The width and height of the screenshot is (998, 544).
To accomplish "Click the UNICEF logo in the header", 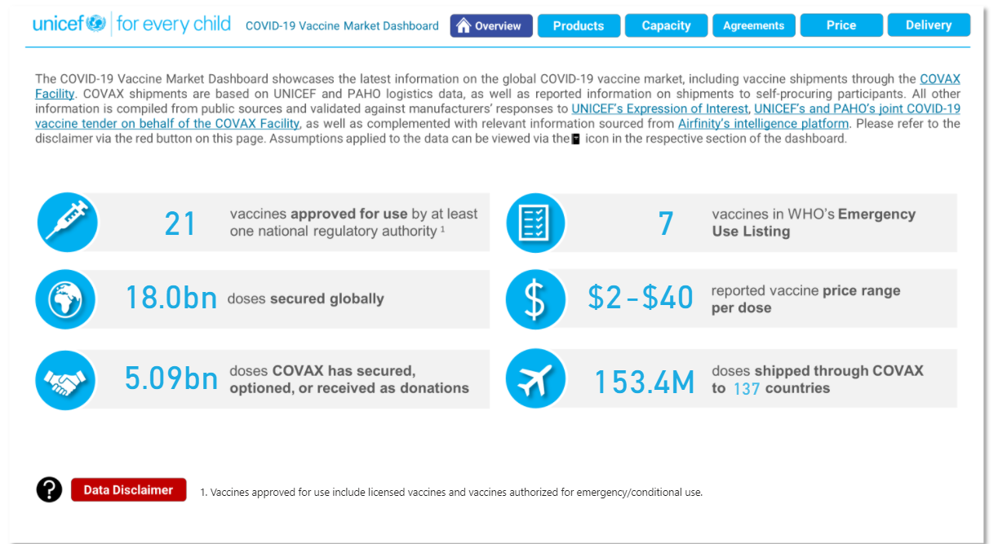I will tap(69, 24).
